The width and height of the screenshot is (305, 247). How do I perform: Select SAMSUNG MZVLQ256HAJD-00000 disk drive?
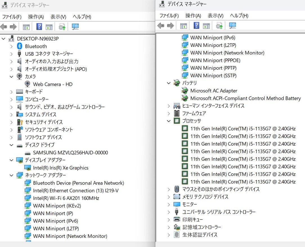[70, 153]
